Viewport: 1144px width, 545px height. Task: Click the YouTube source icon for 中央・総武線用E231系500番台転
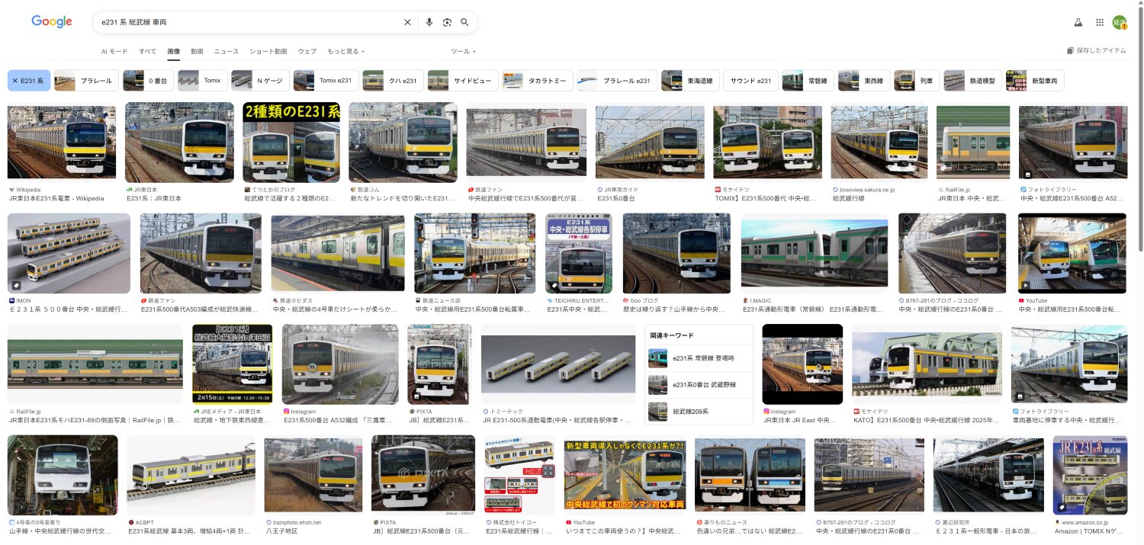coord(1022,301)
